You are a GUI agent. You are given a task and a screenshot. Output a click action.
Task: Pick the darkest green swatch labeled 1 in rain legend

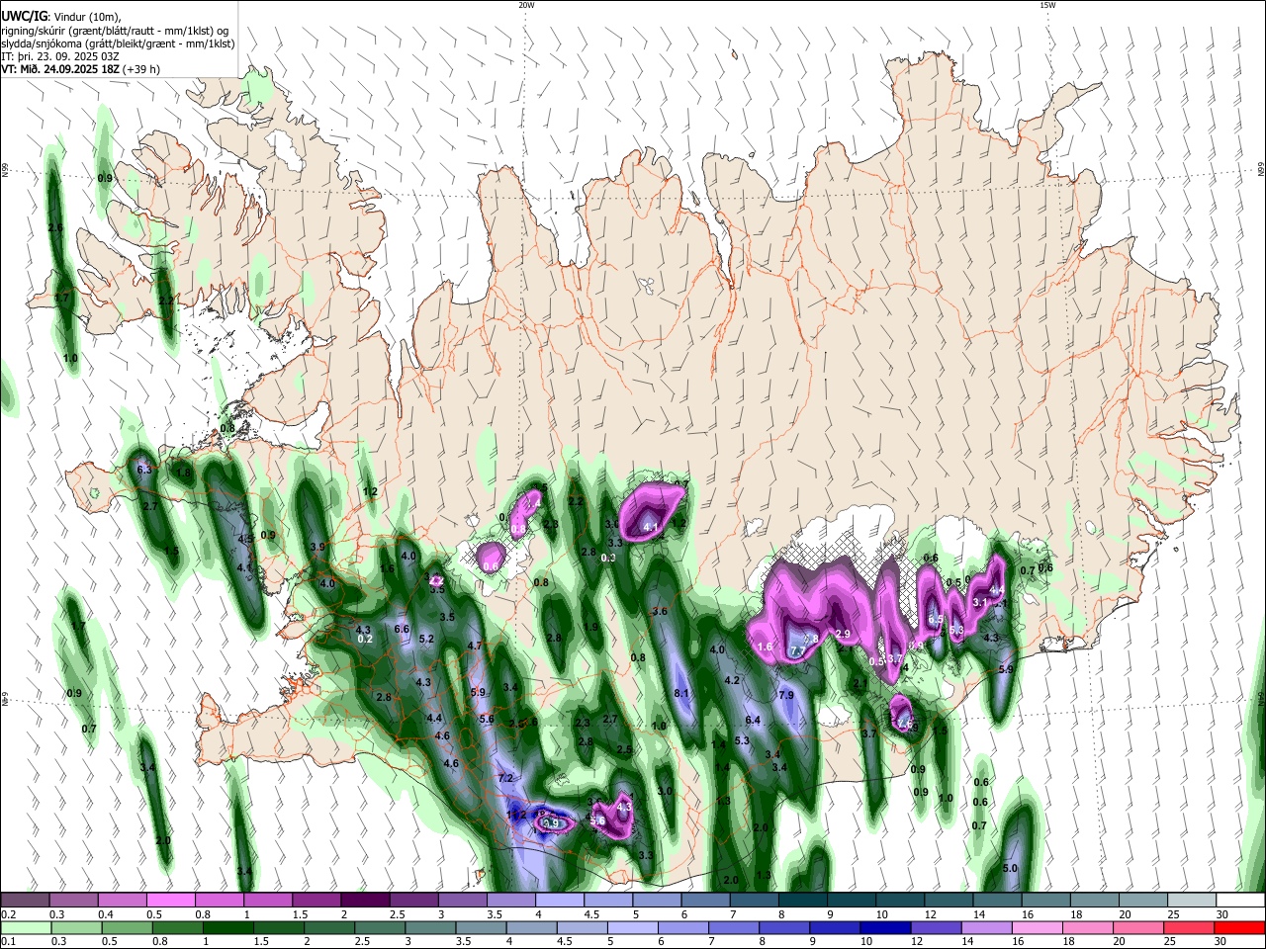tap(228, 928)
